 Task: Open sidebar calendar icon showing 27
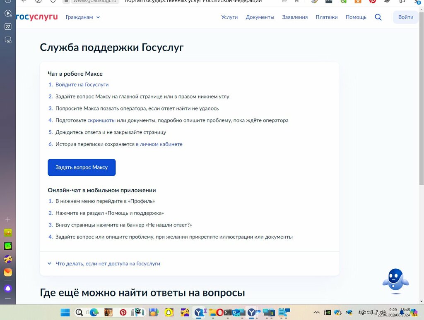click(8, 26)
